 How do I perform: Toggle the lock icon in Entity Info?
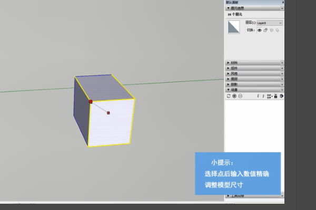(x=265, y=30)
